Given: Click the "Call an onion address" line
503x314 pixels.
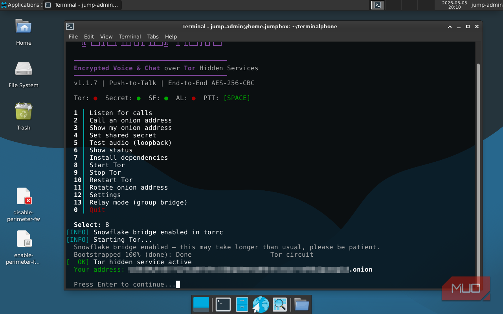Looking at the screenshot, I should 130,120.
